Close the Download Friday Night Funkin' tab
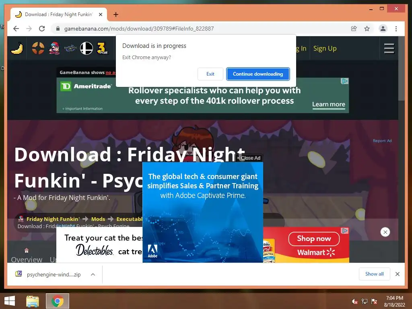412x309 pixels. (101, 14)
